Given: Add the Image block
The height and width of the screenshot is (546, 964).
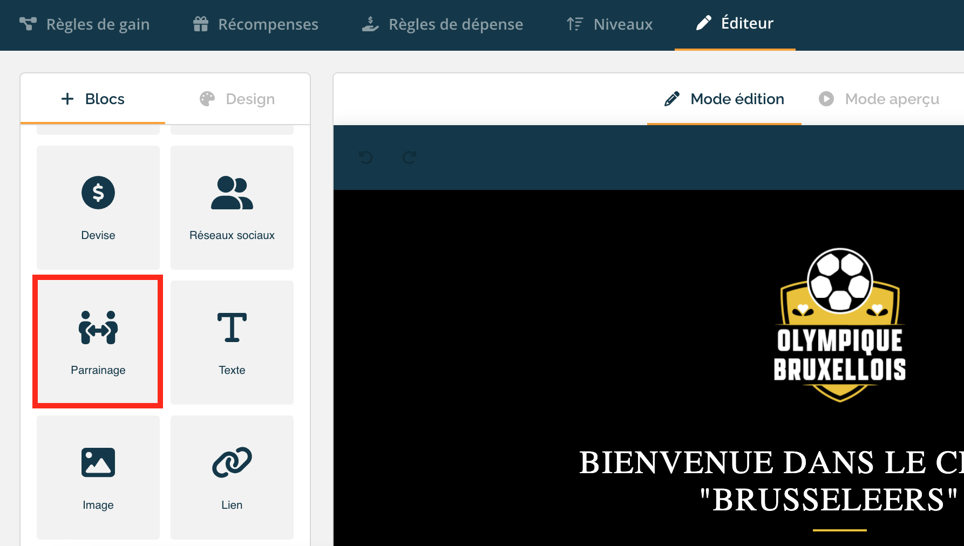Looking at the screenshot, I should point(98,477).
